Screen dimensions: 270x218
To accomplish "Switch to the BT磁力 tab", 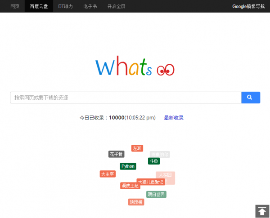I will point(65,6).
